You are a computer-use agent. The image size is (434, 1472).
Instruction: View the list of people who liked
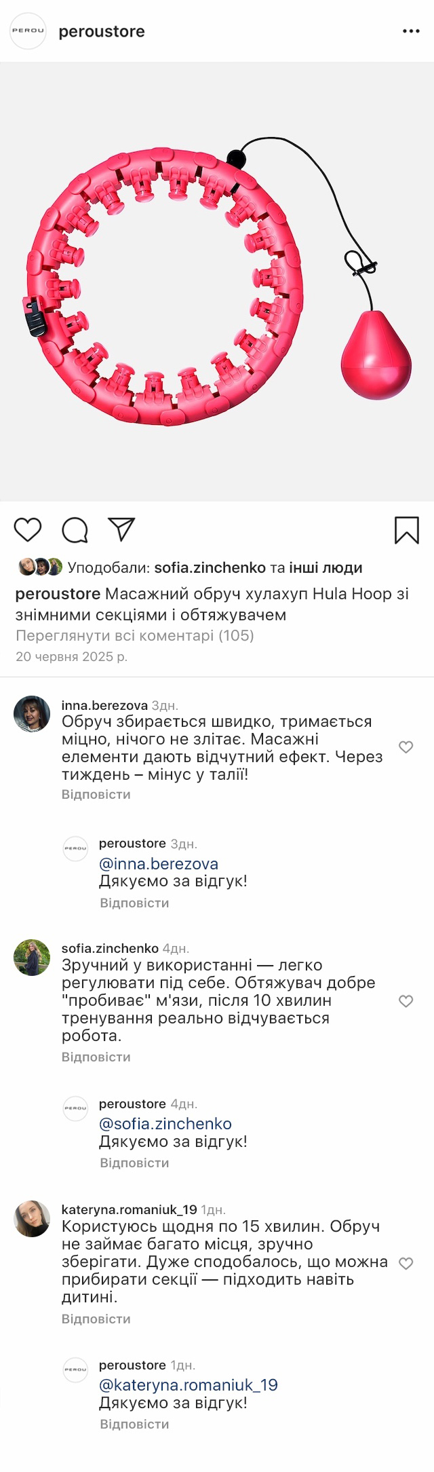(325, 568)
